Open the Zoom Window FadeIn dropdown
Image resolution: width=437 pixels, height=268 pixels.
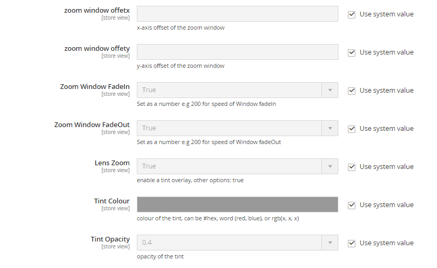tap(237, 90)
